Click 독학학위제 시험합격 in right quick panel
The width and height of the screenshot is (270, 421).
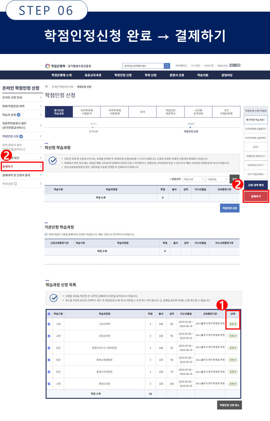pos(256,129)
